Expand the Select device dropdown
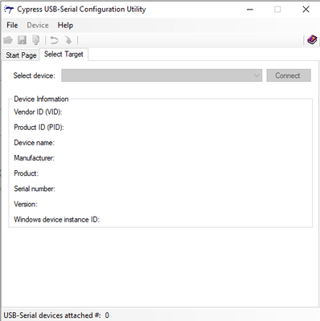The width and height of the screenshot is (320, 321). pos(162,75)
